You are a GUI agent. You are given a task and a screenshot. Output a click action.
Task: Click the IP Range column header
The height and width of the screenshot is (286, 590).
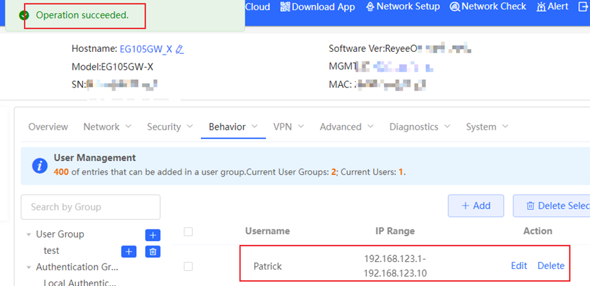click(394, 231)
